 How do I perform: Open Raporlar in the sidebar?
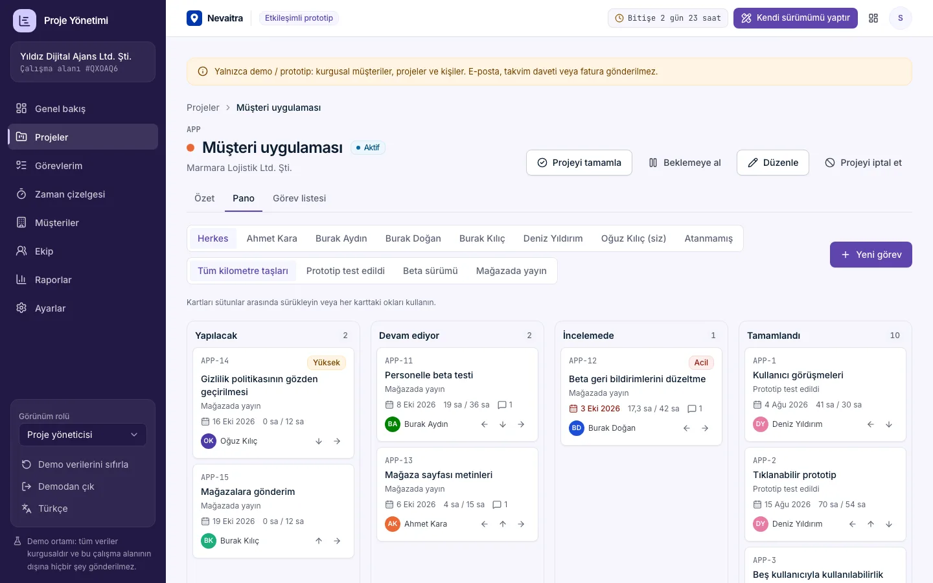[x=83, y=280]
